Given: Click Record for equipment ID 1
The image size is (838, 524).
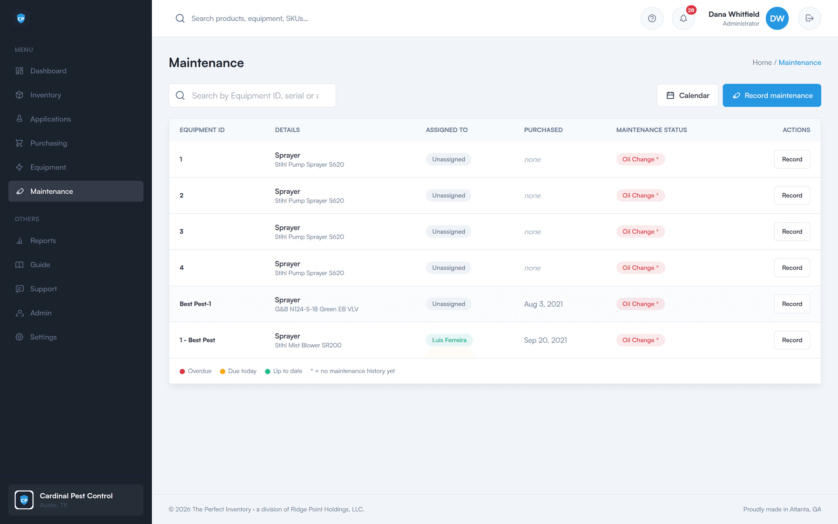Looking at the screenshot, I should point(792,159).
